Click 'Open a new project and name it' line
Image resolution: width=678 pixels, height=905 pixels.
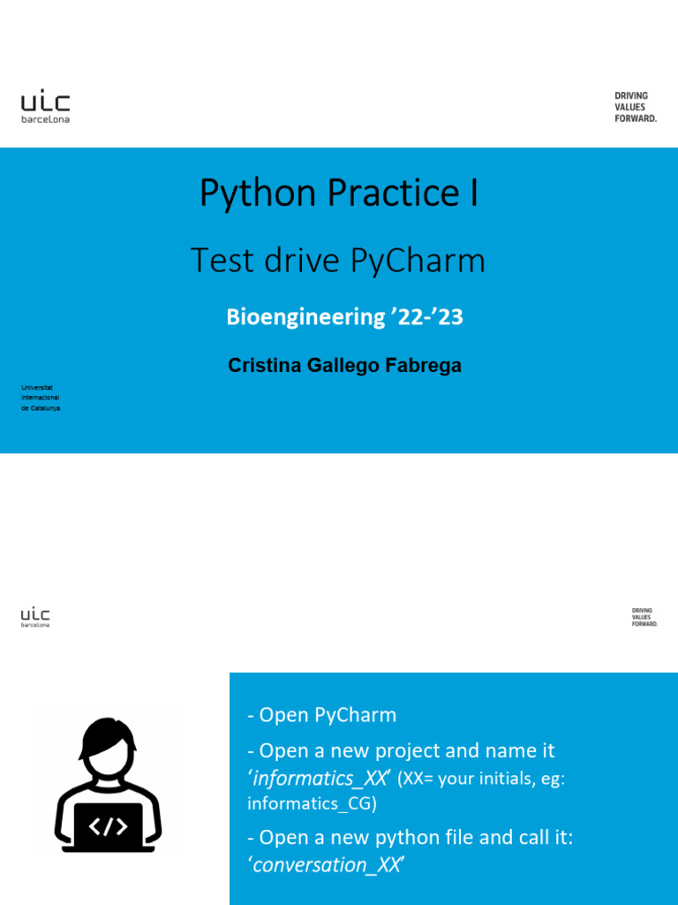[401, 750]
